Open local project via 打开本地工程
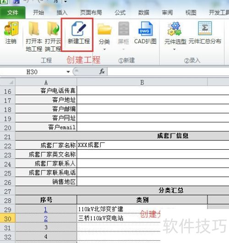This screenshot has height=243, width=229. (34, 36)
